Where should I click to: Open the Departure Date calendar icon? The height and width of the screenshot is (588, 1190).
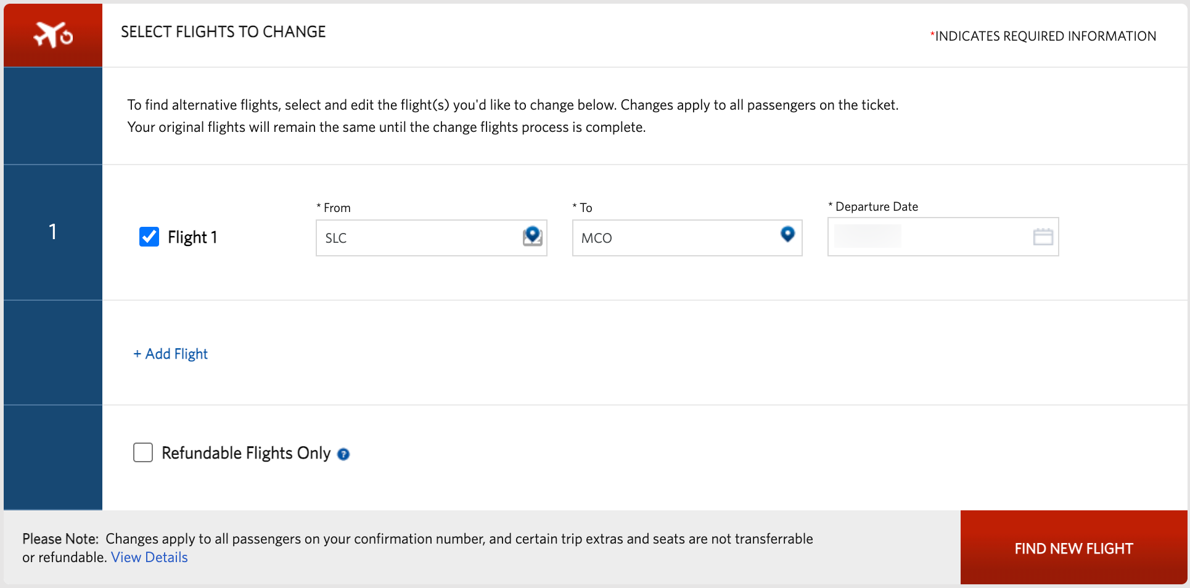click(x=1043, y=237)
